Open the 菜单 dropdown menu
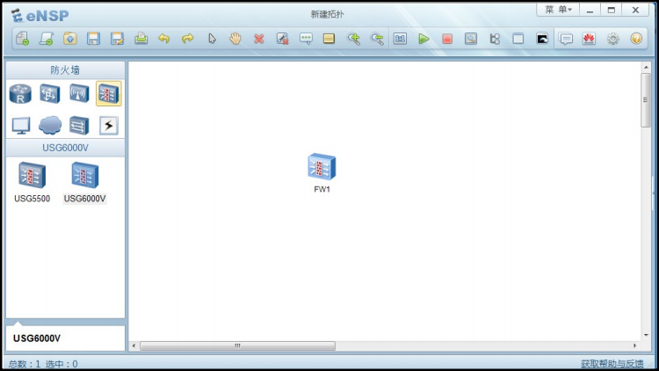The image size is (659, 371). (558, 10)
